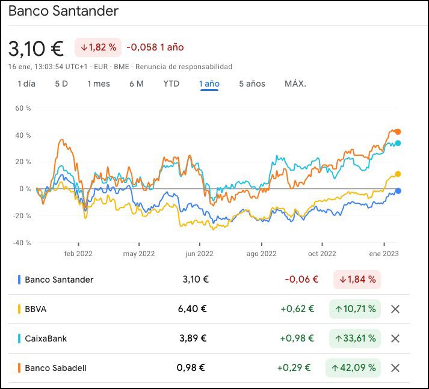The height and width of the screenshot is (389, 429).
Task: Click the ago 2022 point on chart axis
Action: [262, 254]
